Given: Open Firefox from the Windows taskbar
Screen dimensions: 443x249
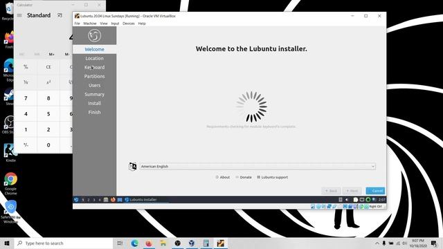Looking at the screenshot, I should 149,243.
